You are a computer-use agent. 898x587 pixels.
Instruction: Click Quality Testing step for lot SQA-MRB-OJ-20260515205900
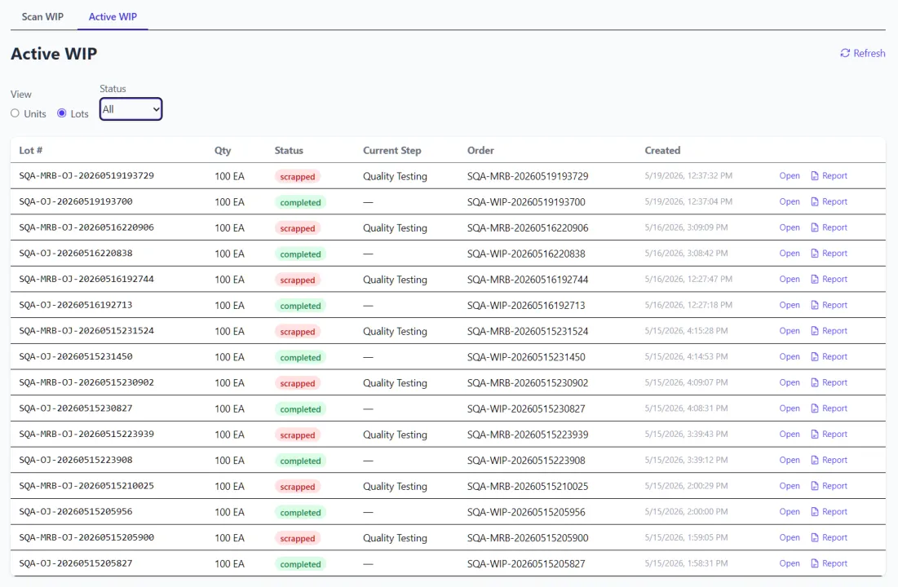[395, 538]
